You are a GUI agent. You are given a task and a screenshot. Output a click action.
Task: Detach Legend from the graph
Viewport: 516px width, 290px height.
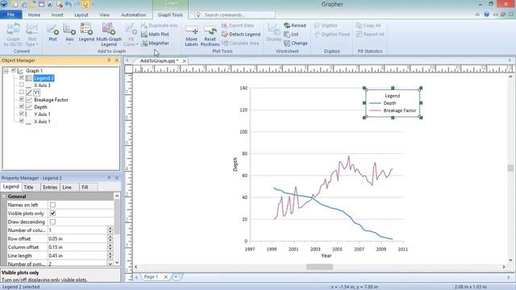[x=241, y=34]
